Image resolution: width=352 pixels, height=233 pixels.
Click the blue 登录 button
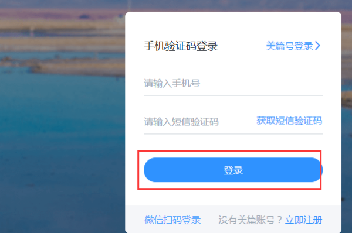(x=233, y=170)
